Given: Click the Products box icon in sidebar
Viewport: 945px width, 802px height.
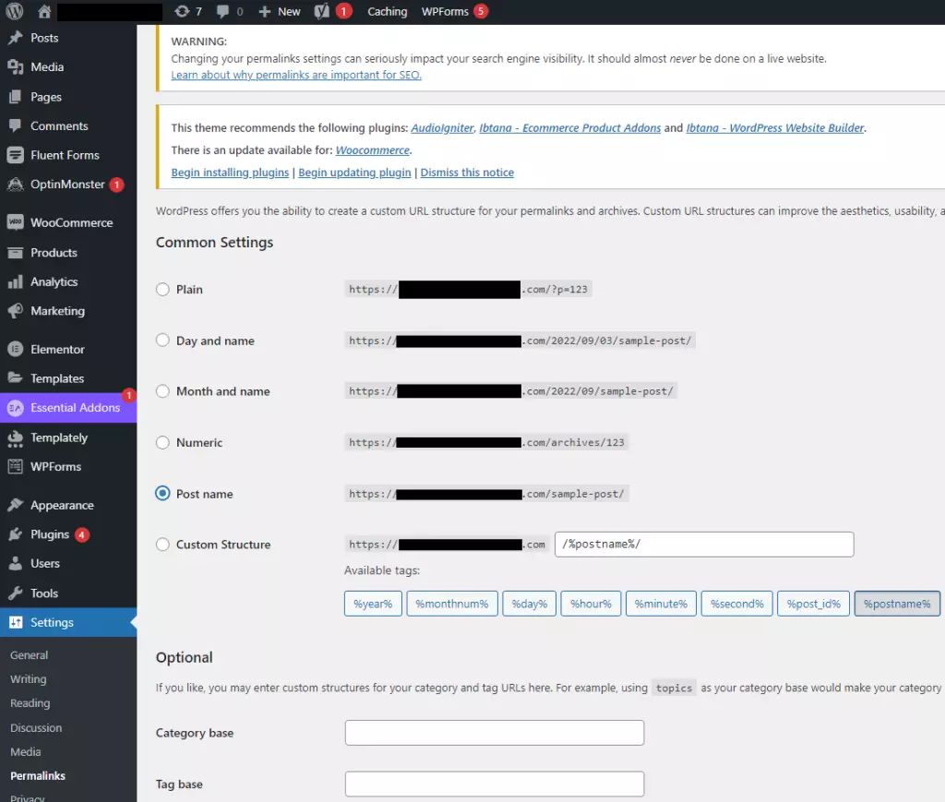Looking at the screenshot, I should [x=15, y=253].
